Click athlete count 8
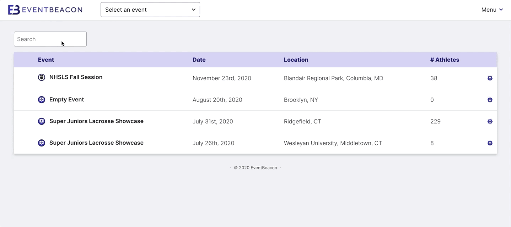Viewport: 511px width, 227px height. pyautogui.click(x=432, y=143)
